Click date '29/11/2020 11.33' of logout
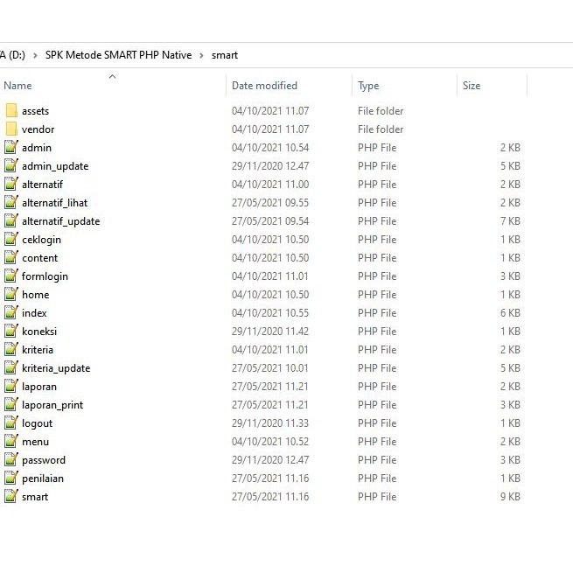The width and height of the screenshot is (573, 573). 270,423
